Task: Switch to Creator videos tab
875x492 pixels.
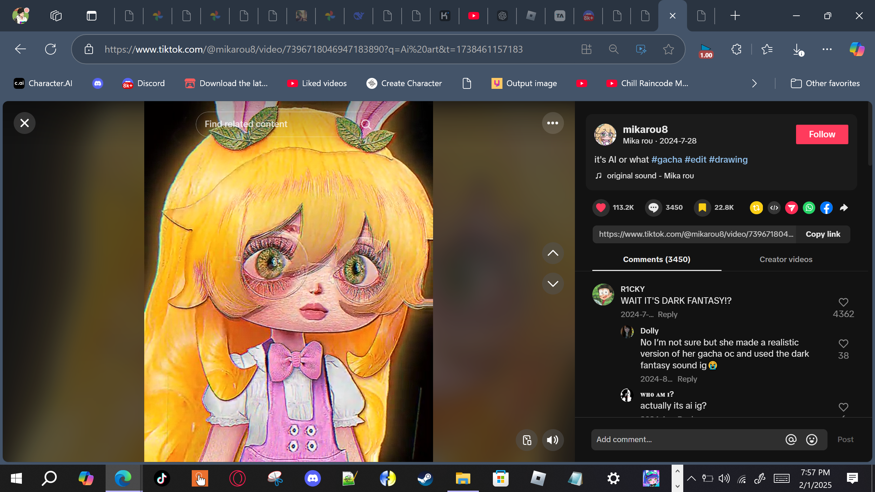Action: click(x=785, y=259)
